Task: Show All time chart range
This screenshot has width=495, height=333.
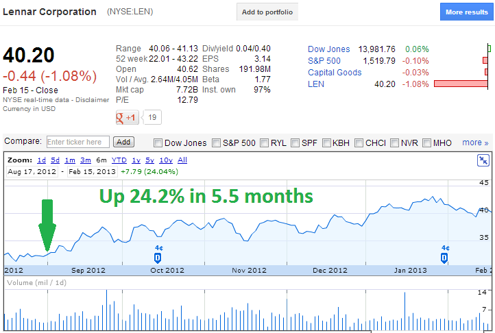Action: (x=182, y=160)
